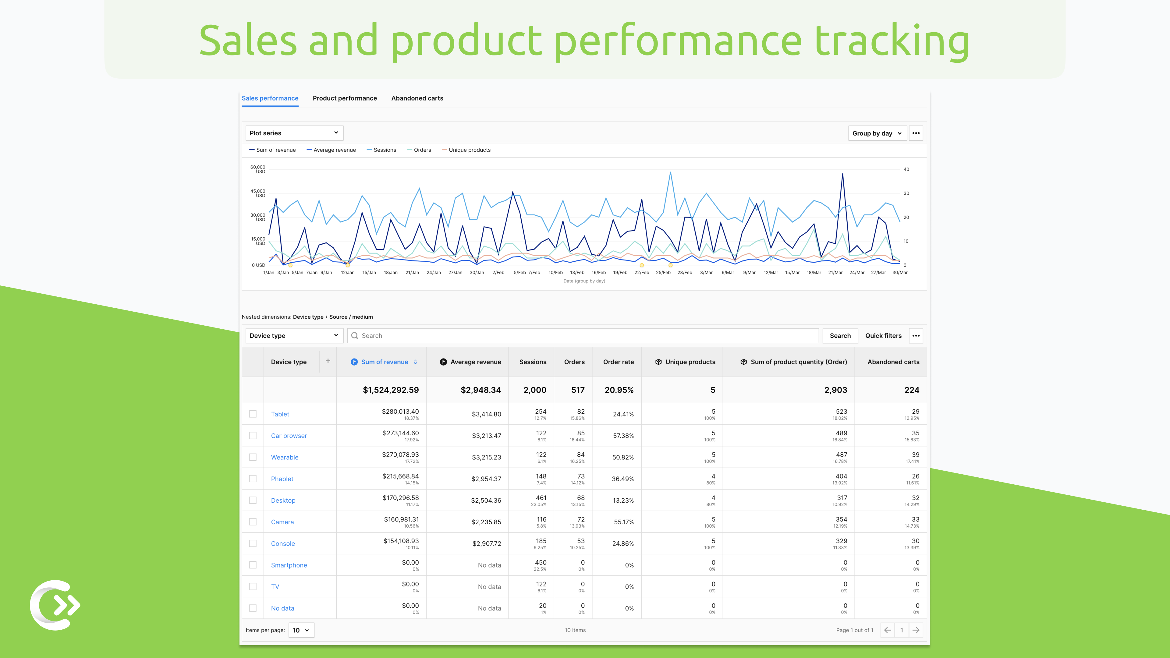Check the Wearable row checkbox
1170x658 pixels.
click(x=253, y=457)
